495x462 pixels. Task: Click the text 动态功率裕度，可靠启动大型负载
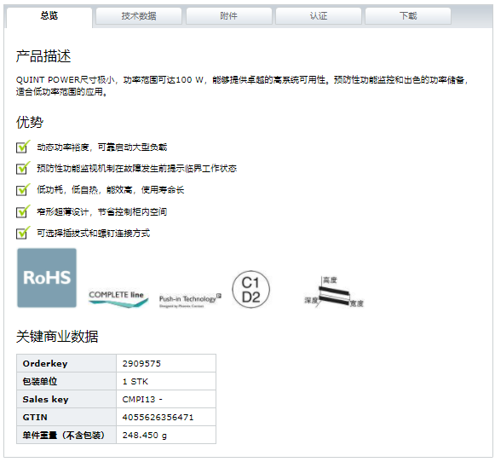(102, 147)
